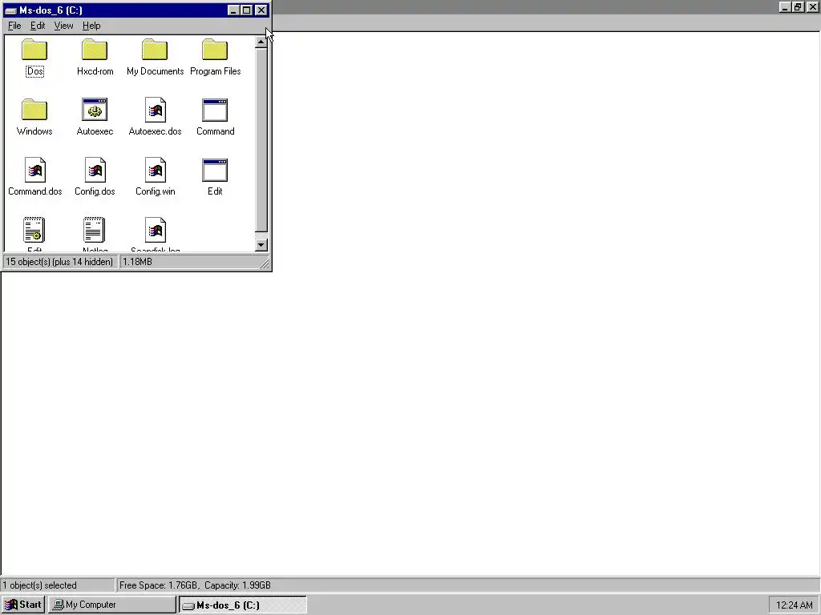Switch to My Computer taskbar button

point(112,605)
